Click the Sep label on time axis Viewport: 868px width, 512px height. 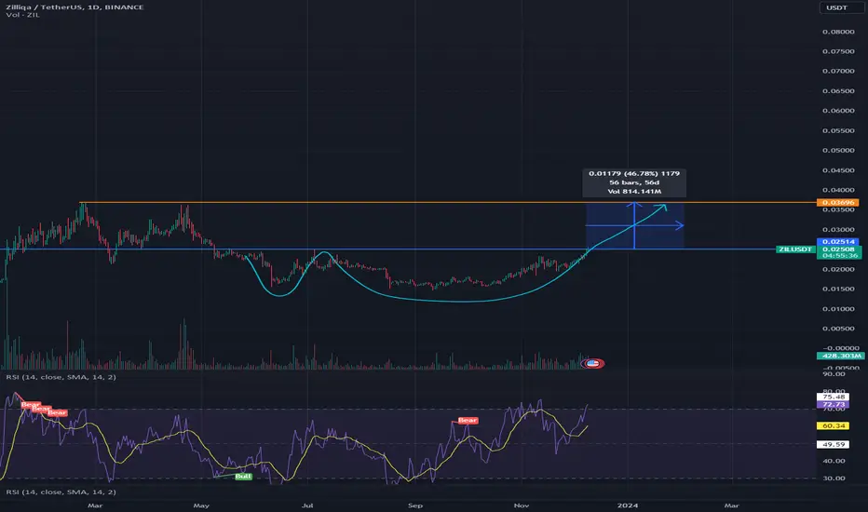click(x=415, y=505)
